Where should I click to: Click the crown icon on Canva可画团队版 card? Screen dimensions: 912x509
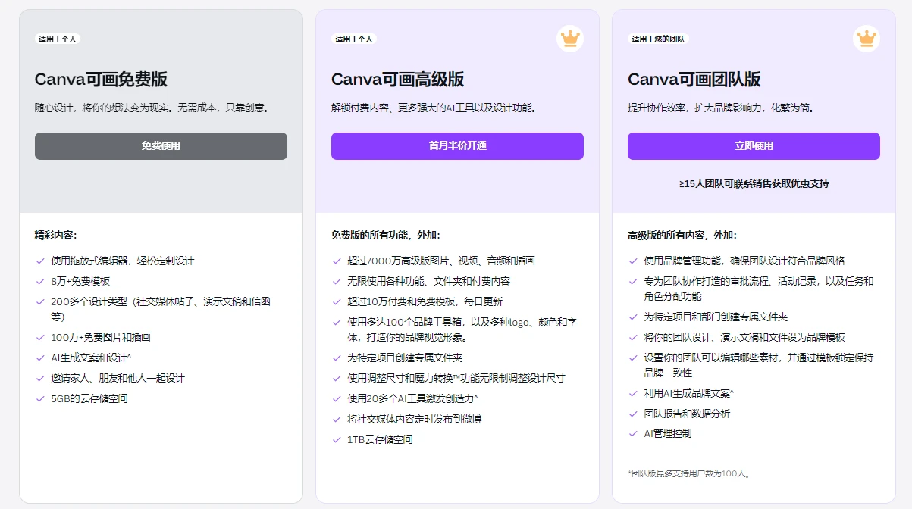point(866,38)
